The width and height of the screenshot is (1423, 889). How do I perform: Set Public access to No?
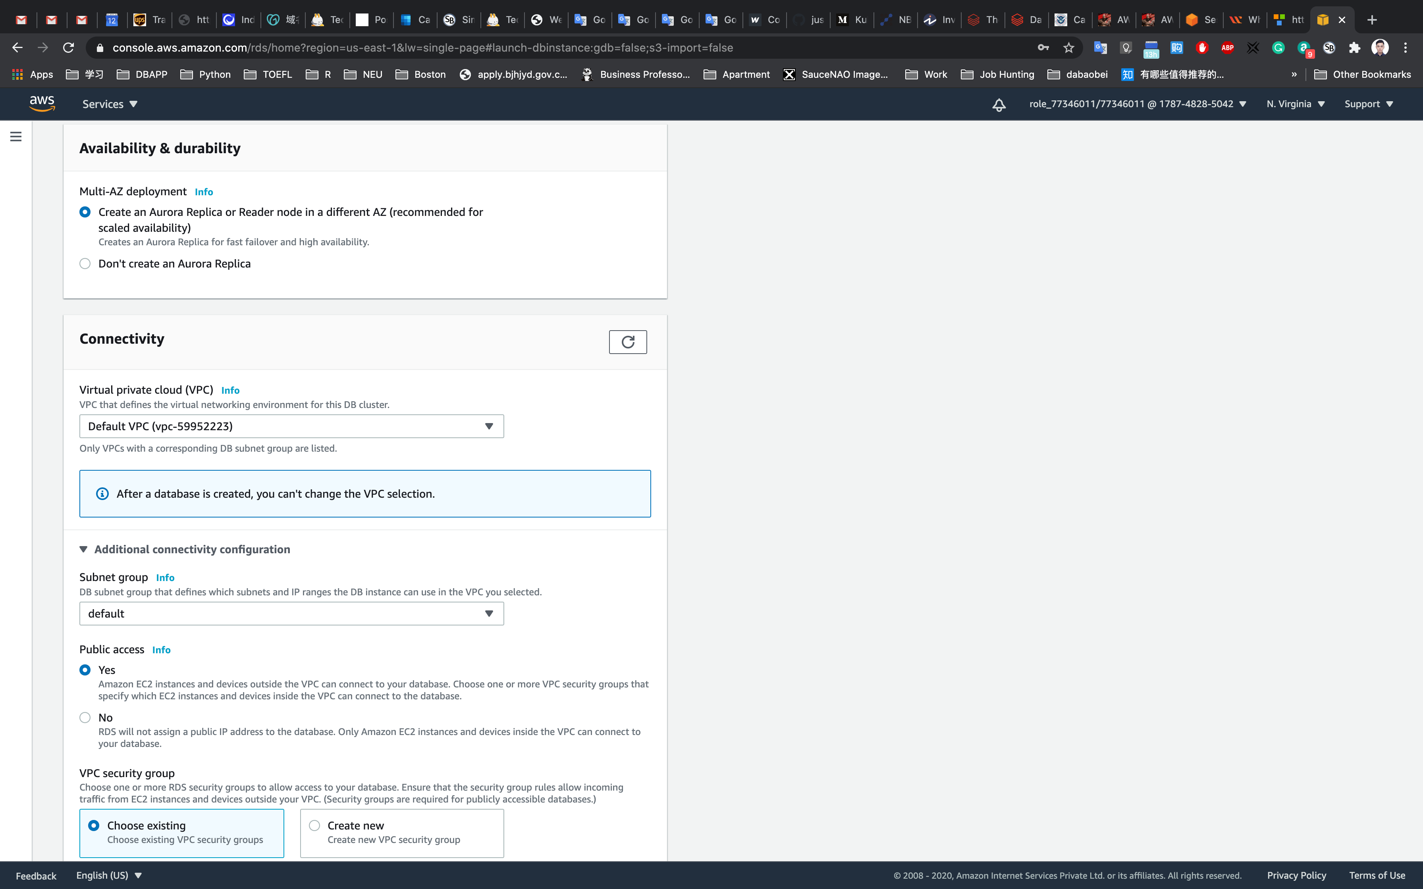(85, 717)
